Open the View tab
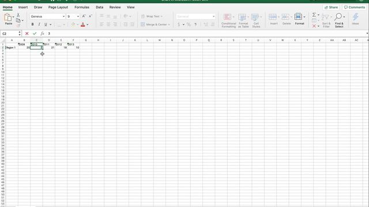This screenshot has height=207, width=369. [x=131, y=7]
